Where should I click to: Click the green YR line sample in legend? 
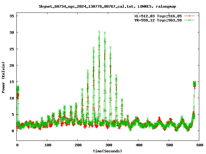point(190,20)
